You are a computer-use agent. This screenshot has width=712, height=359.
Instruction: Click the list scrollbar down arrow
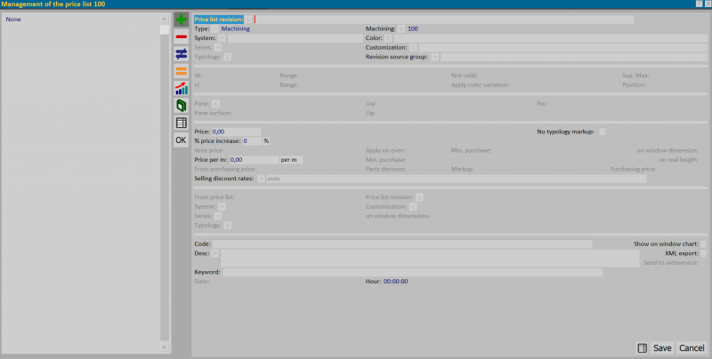(x=165, y=347)
